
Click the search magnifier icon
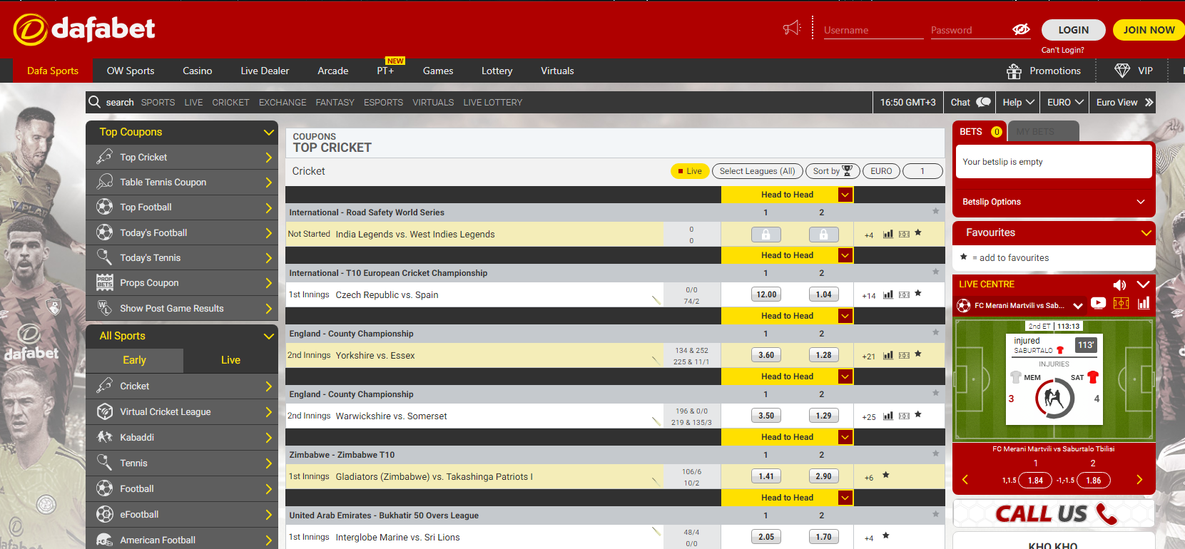tap(94, 102)
